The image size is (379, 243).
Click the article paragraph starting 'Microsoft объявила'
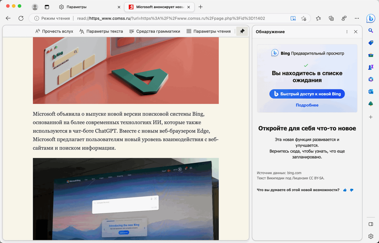tap(126, 131)
